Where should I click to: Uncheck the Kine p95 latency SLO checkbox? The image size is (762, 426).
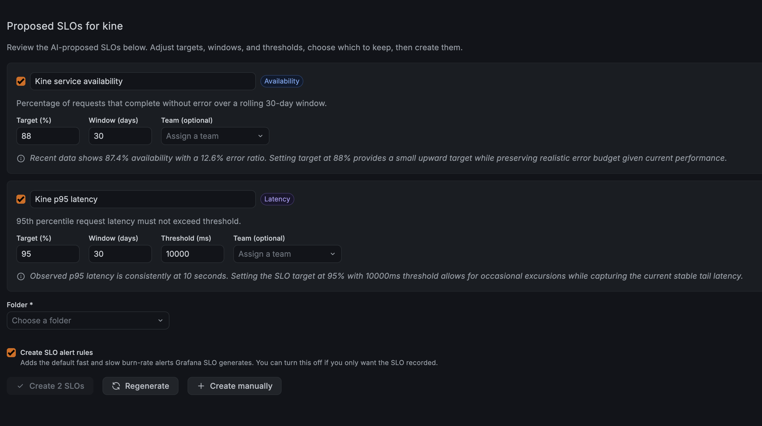coord(21,199)
